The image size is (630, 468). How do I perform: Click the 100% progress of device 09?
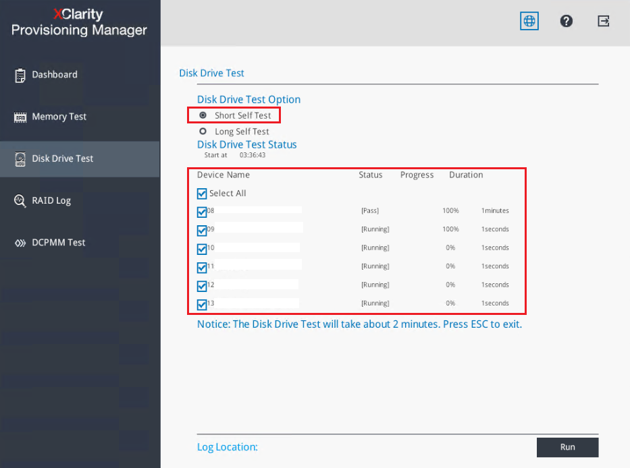(450, 229)
